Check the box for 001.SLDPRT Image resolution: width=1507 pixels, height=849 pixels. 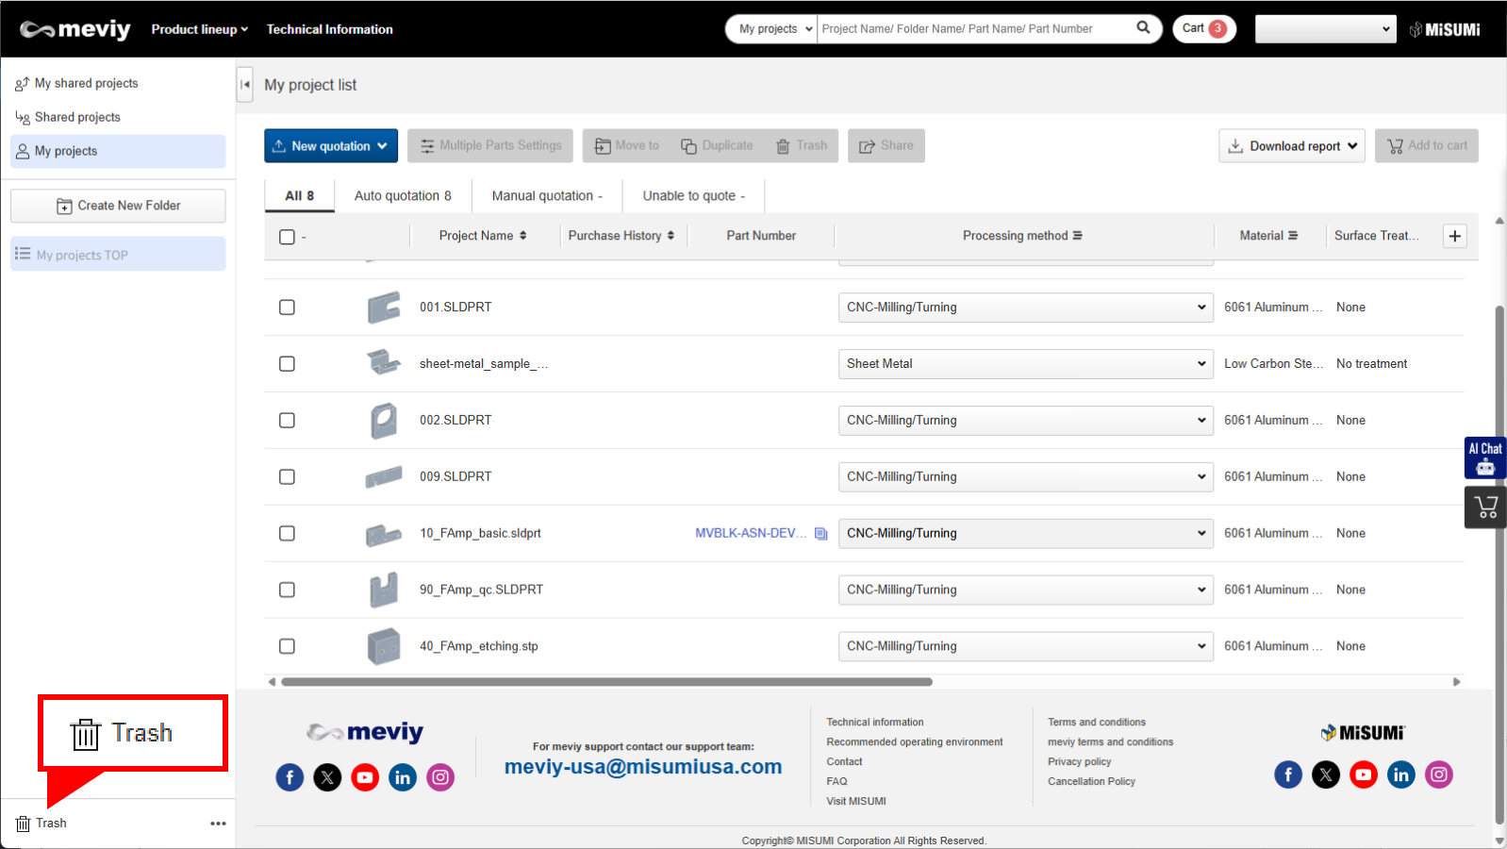[288, 308]
